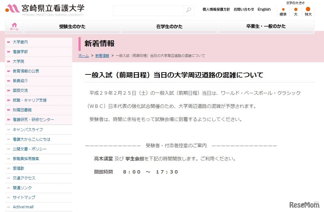Switch the site language to English
The width and height of the screenshot is (324, 212).
click(x=264, y=9)
